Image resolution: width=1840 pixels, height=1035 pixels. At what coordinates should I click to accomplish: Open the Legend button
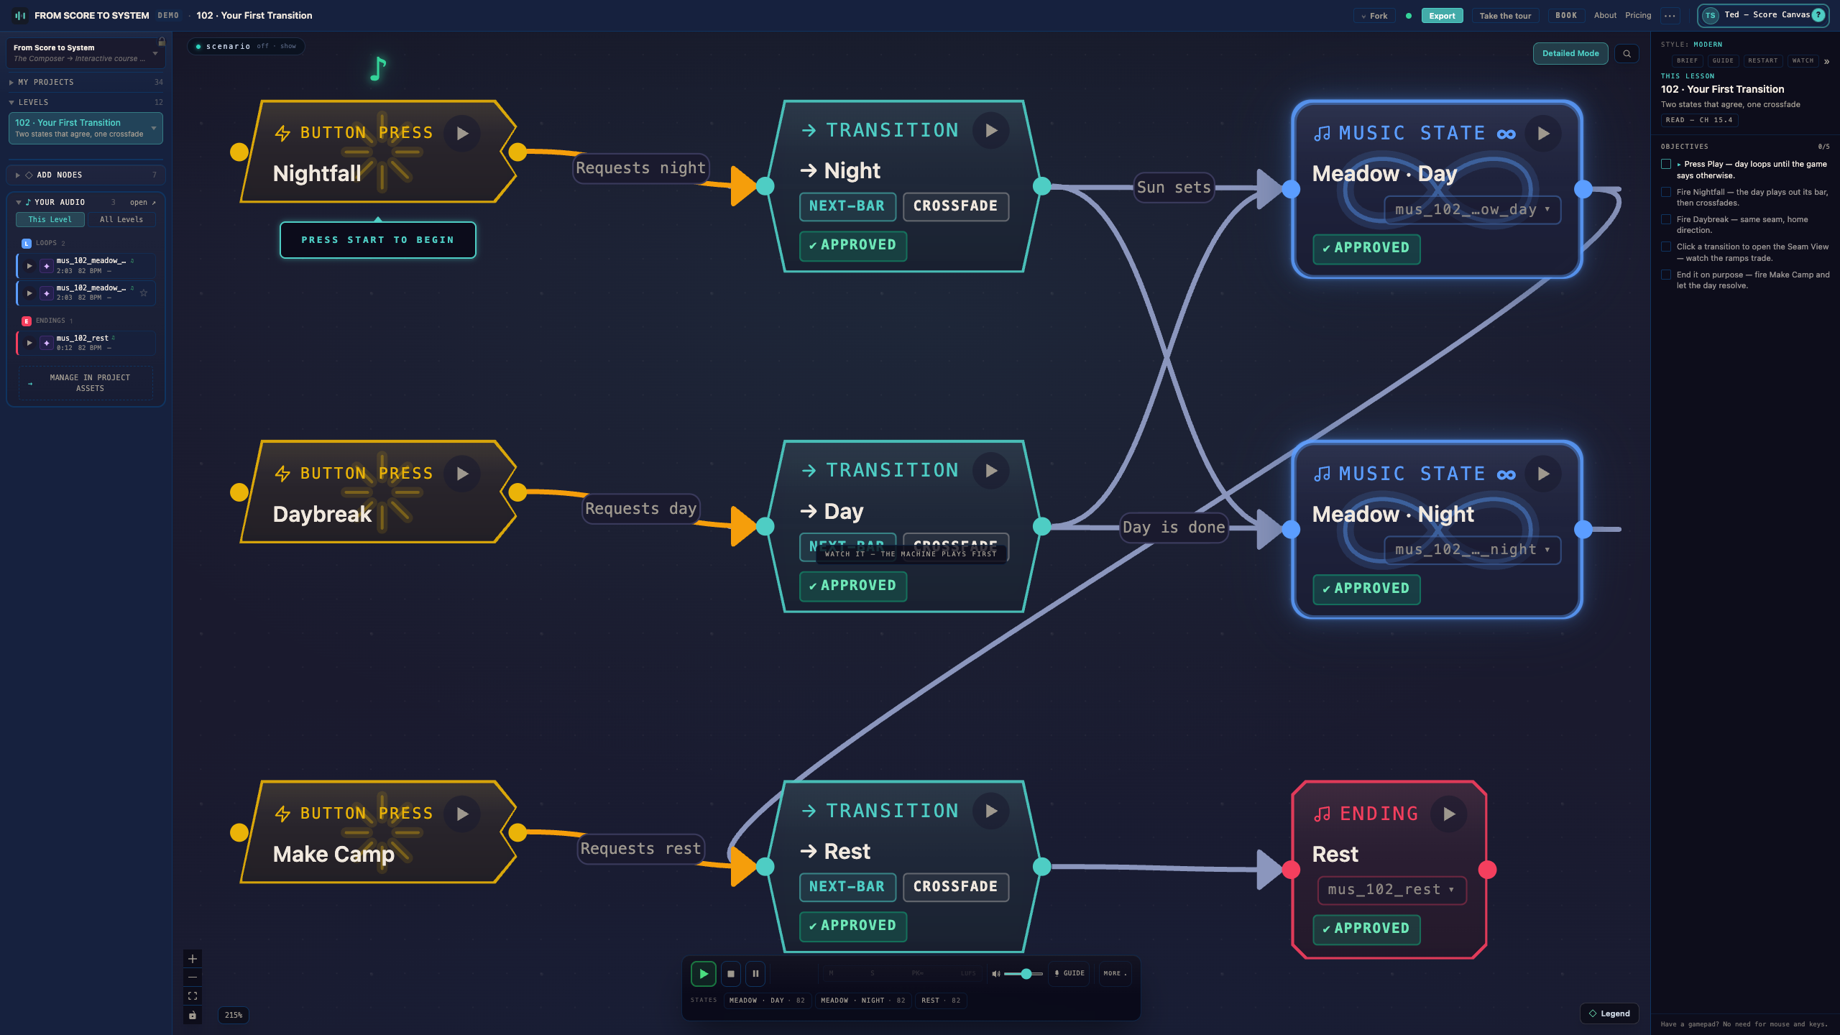pyautogui.click(x=1609, y=1013)
